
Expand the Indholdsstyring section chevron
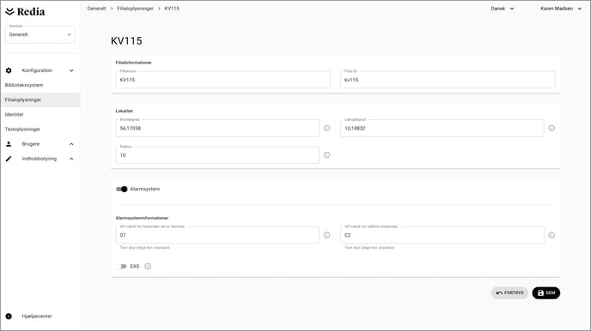(x=71, y=159)
